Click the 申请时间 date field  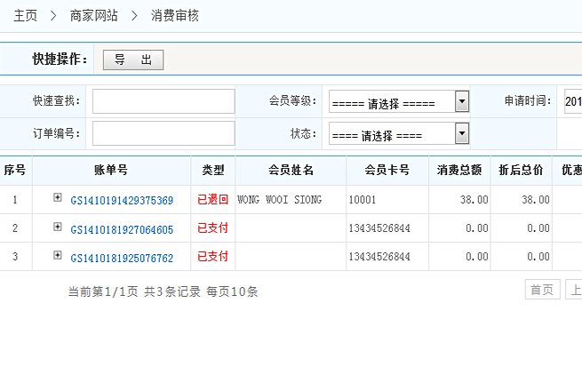[572, 101]
